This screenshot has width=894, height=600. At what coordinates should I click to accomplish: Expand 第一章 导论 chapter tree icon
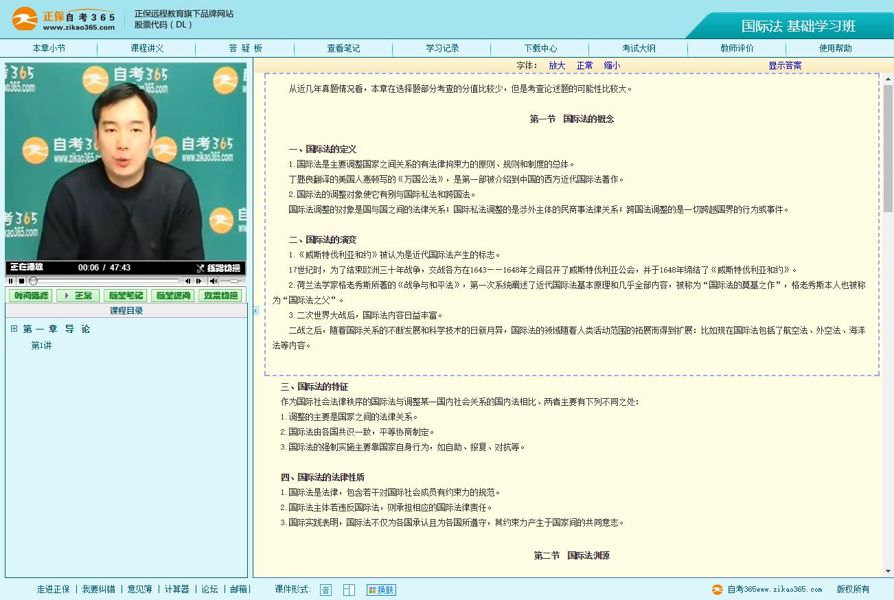14,329
